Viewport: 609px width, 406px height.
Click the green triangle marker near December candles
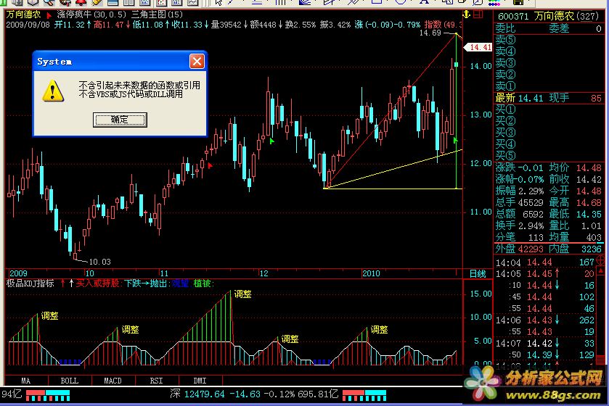[271, 141]
